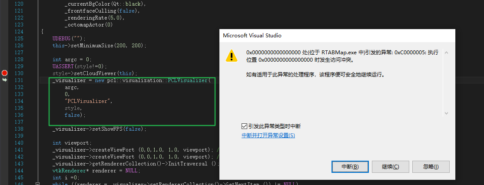Click scroll down arrow in exception message
The image size is (484, 185).
(x=445, y=113)
